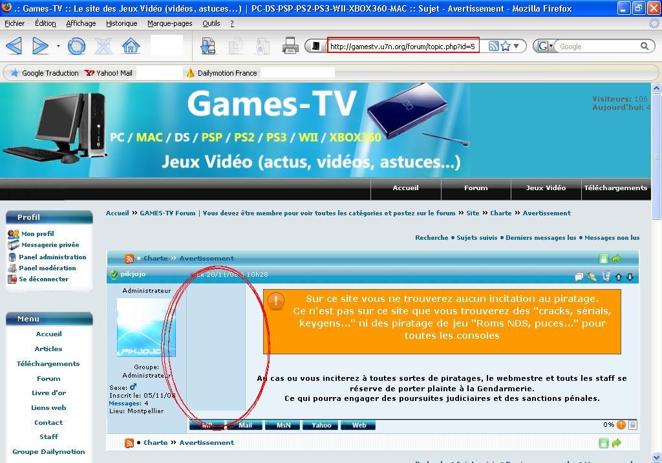Click the Web button under the post
Screen dimensions: 662x463
[x=358, y=425]
